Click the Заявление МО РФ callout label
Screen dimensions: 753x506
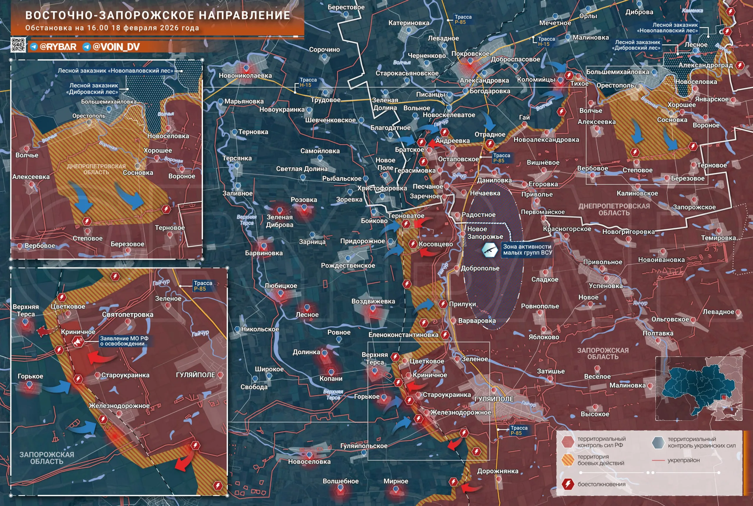[124, 341]
